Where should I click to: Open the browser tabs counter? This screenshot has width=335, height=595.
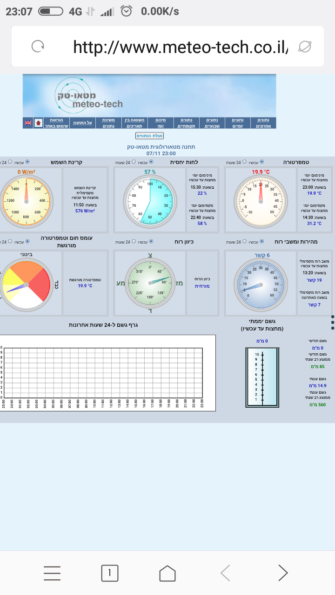point(110,573)
